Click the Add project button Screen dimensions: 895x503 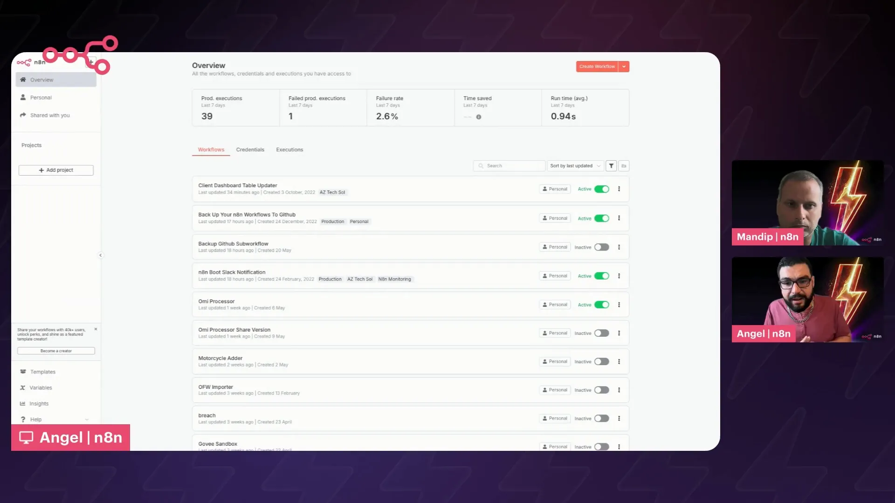(x=56, y=170)
